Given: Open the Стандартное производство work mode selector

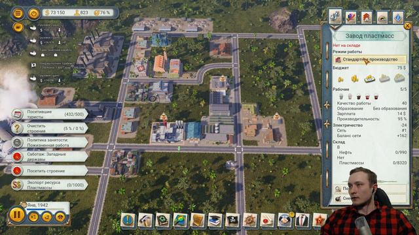Looking at the screenshot, I should coord(370,59).
